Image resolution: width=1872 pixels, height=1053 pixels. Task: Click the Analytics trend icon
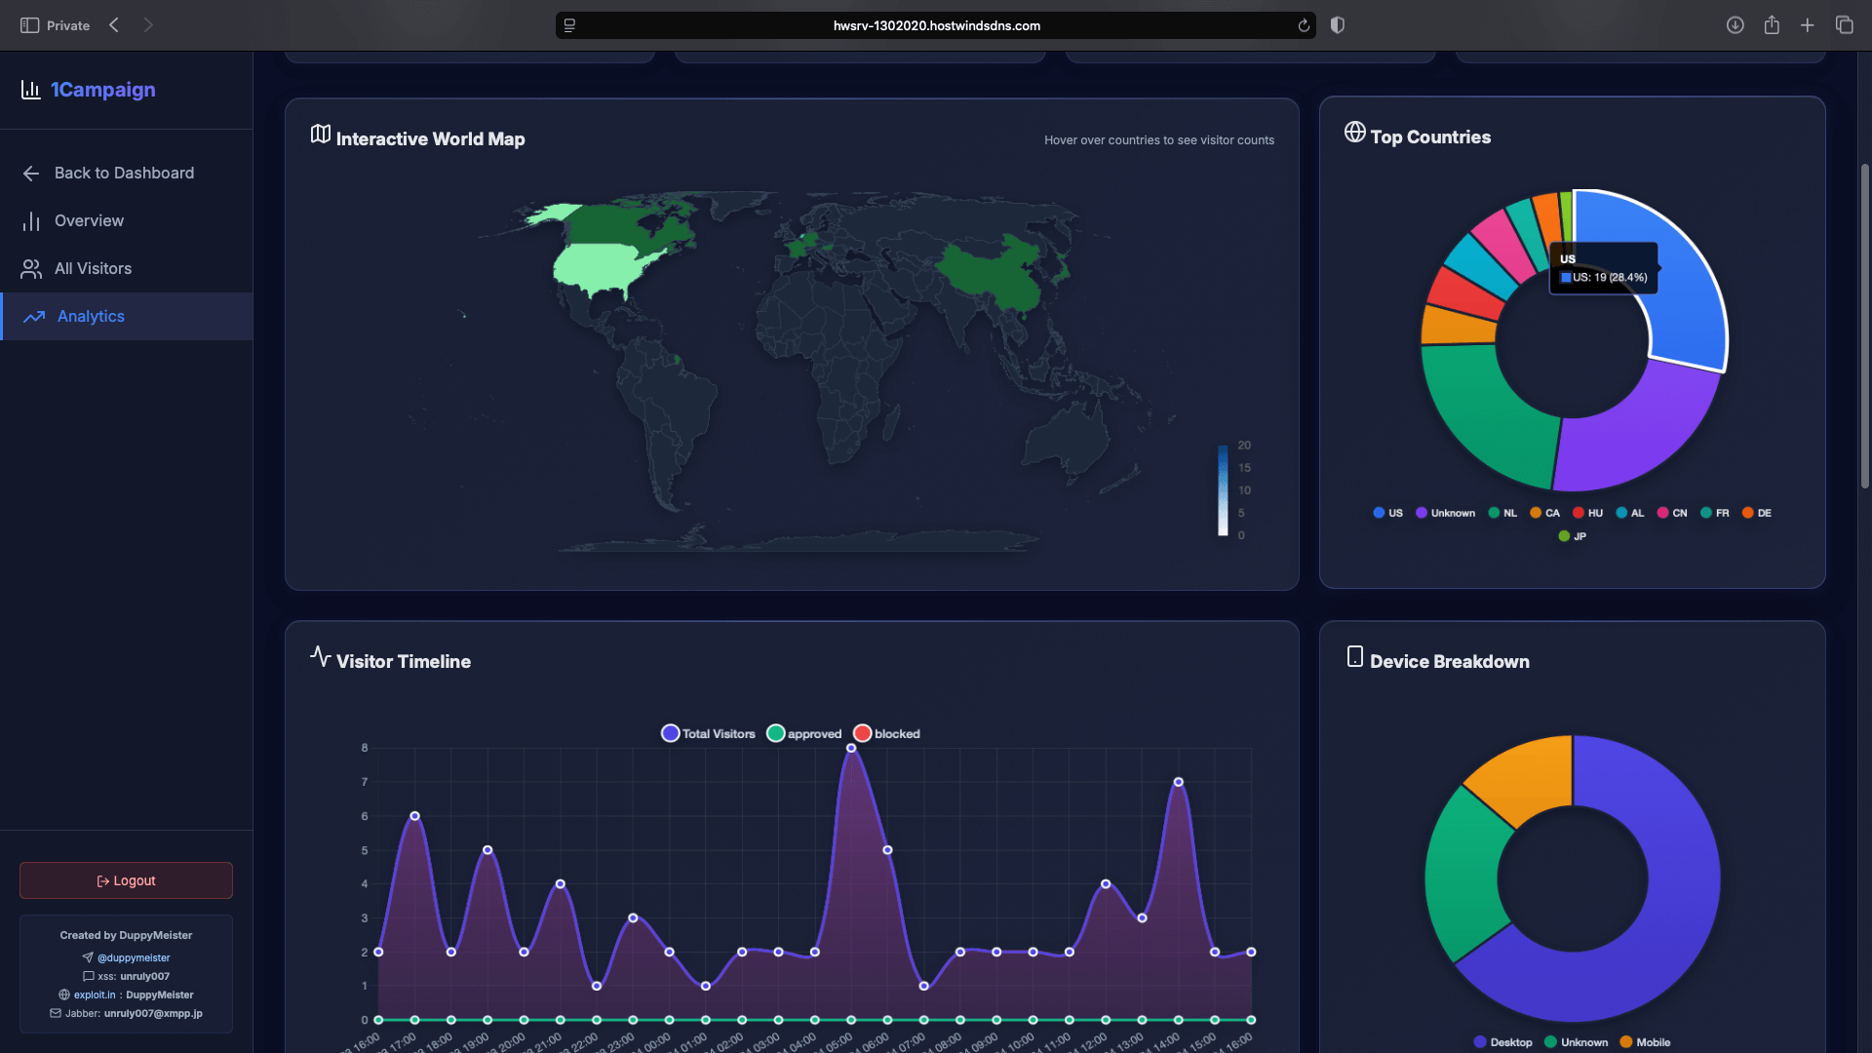point(34,317)
